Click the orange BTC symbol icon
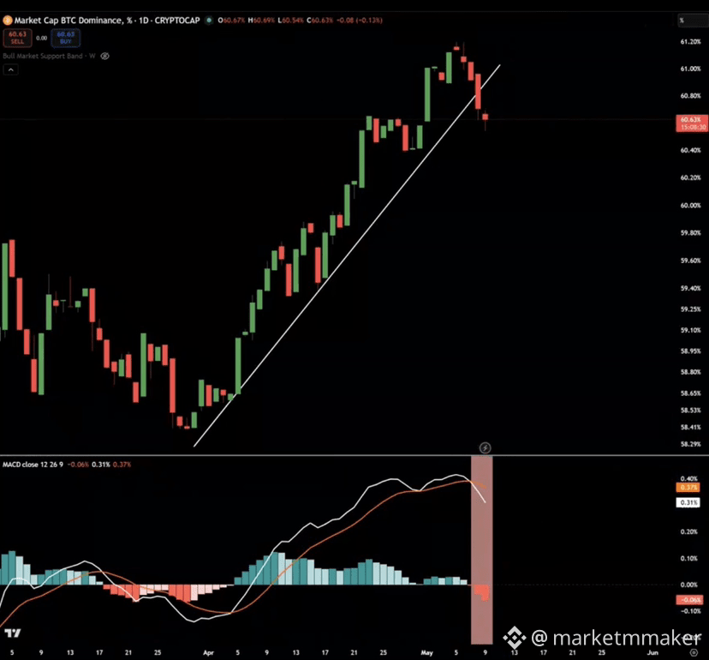 7,21
